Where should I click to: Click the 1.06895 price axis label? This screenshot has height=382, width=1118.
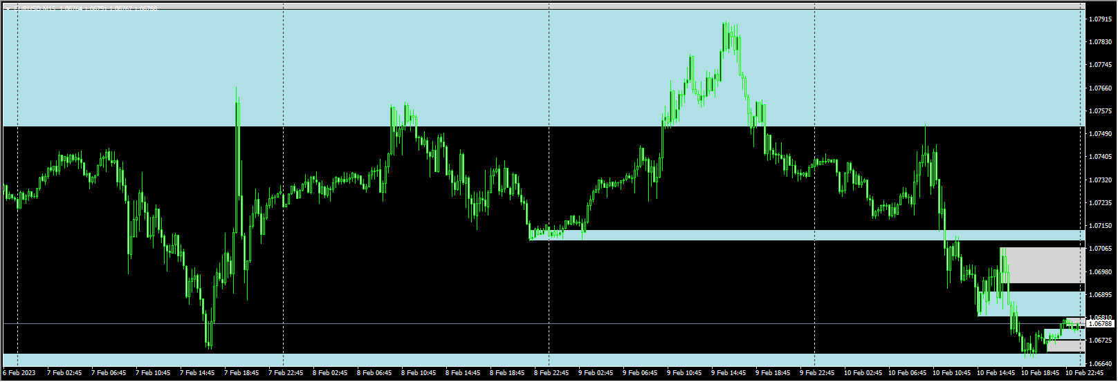1101,295
